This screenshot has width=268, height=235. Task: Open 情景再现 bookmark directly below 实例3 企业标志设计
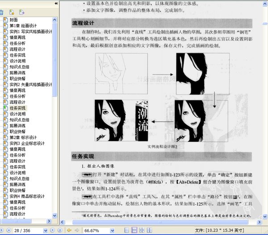17,149
